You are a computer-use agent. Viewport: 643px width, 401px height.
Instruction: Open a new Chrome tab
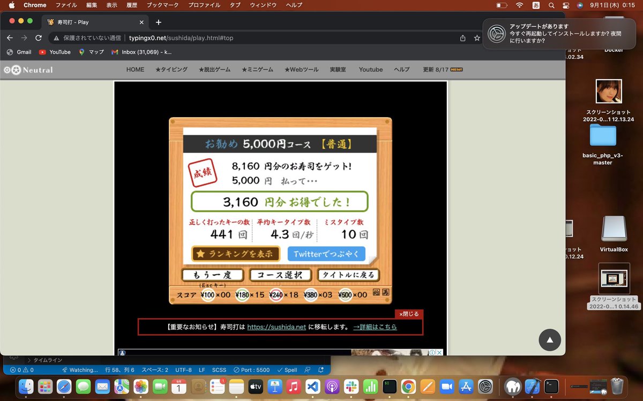(158, 22)
